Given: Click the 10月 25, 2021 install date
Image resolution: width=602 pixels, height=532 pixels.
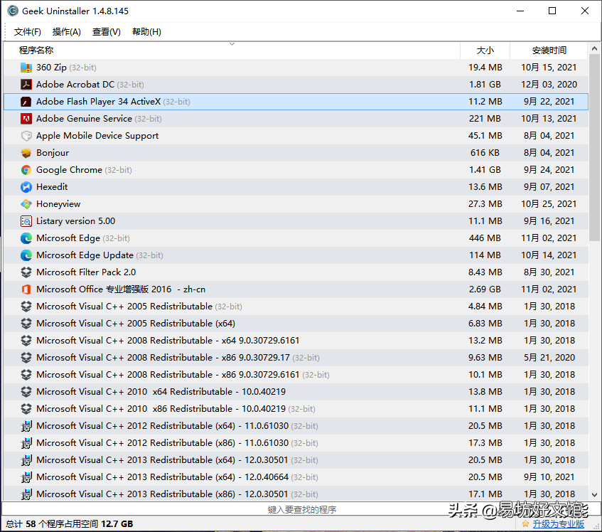Looking at the screenshot, I should [x=549, y=204].
